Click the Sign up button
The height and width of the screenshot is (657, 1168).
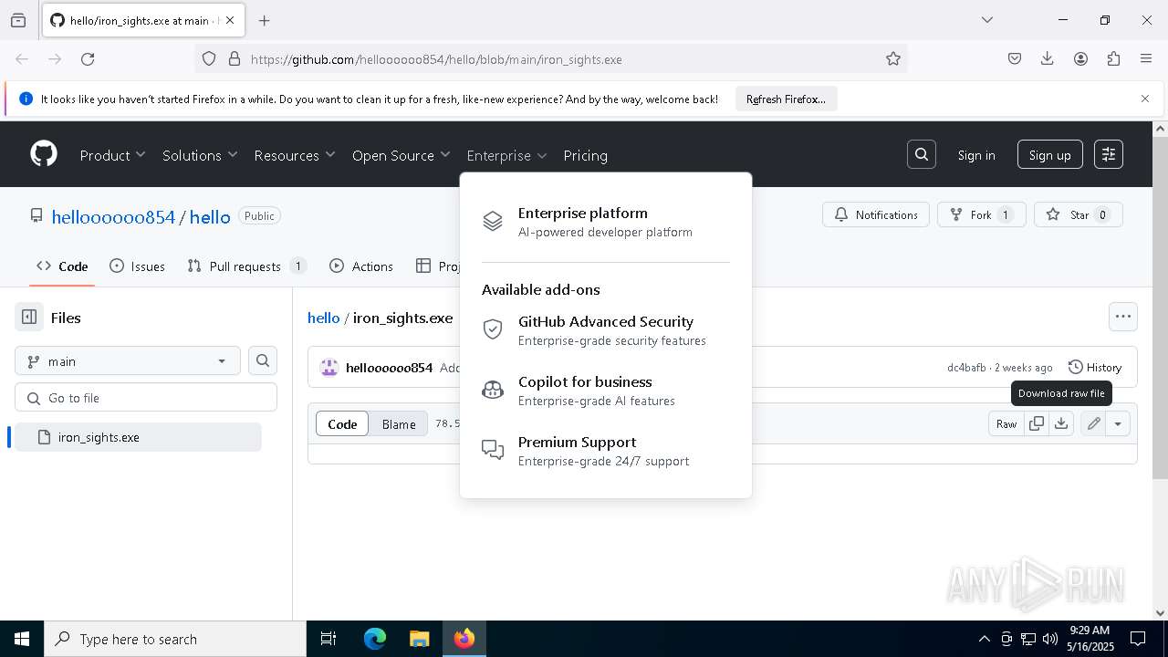pos(1050,155)
